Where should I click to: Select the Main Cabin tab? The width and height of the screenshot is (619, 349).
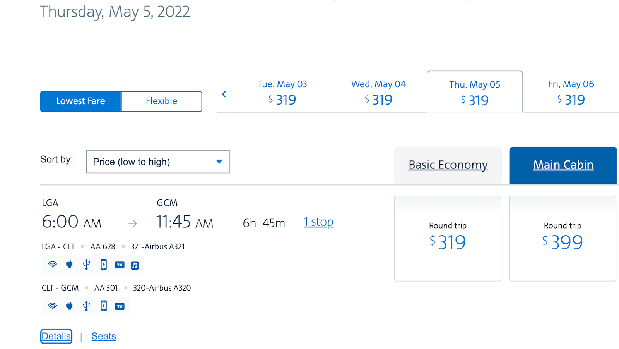point(563,165)
